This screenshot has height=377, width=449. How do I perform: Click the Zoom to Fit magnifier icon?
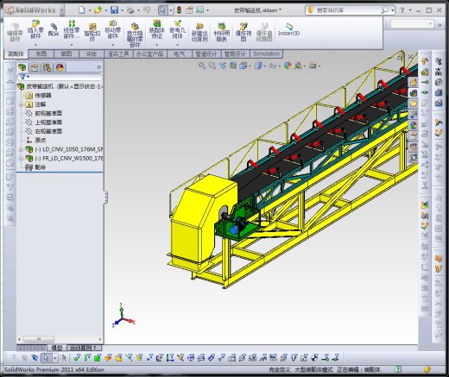[202, 66]
